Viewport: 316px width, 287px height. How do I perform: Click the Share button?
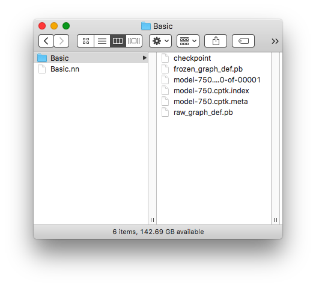216,41
